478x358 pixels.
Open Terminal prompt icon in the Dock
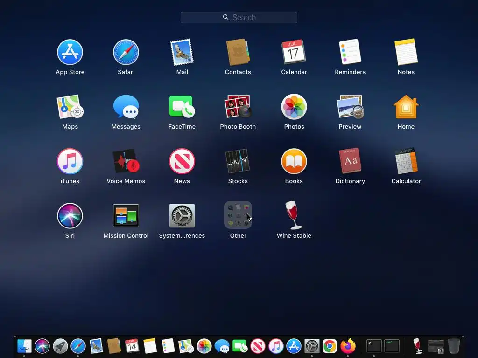pyautogui.click(x=374, y=346)
